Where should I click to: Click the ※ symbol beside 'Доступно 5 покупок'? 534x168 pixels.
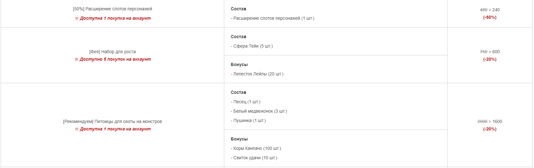point(76,59)
